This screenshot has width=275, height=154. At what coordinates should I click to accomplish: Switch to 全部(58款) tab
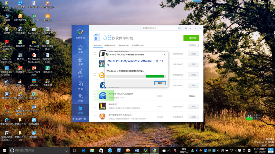click(98, 45)
